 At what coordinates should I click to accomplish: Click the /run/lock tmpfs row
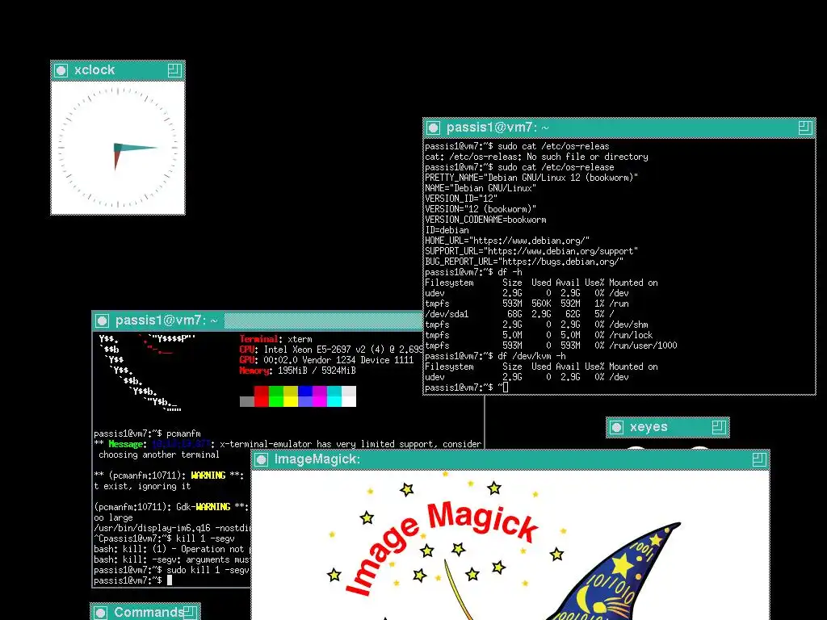[539, 335]
